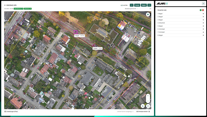Zoom out on the aerial map
Image resolution: width=207 pixels, height=117 pixels.
tap(148, 101)
